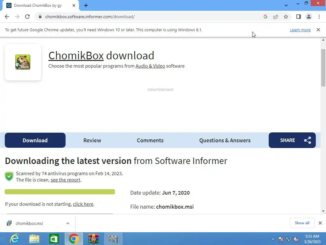326x245 pixels.
Task: Bookmark this page with the star
Action: (286, 17)
